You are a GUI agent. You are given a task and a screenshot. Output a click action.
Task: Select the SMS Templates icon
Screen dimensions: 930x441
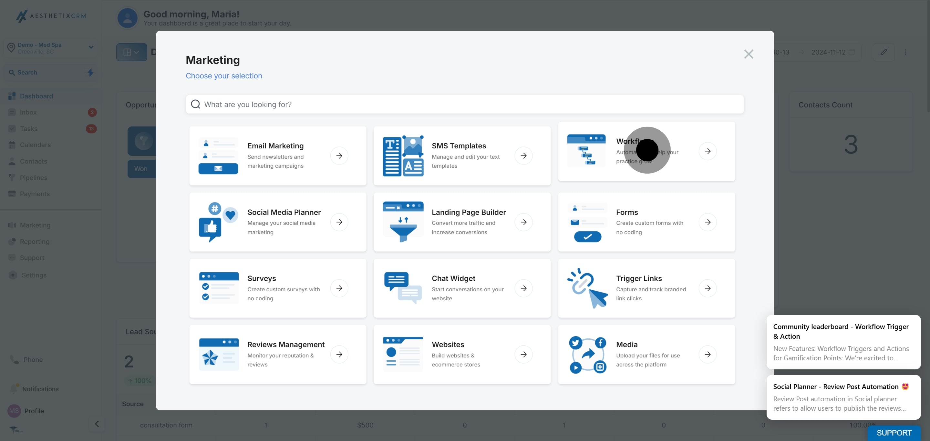[x=402, y=156]
